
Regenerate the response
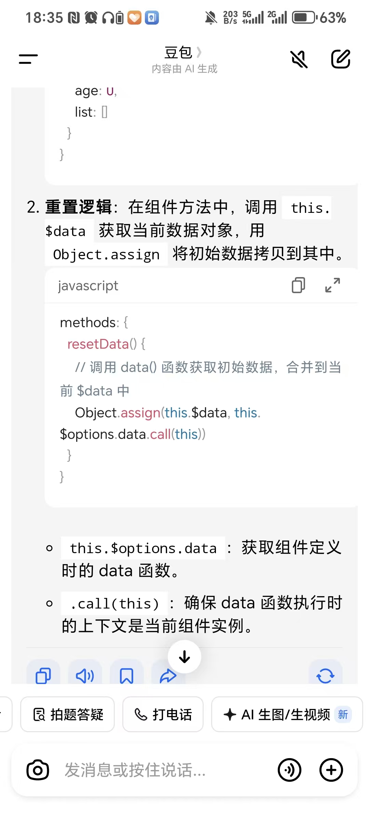tap(325, 675)
